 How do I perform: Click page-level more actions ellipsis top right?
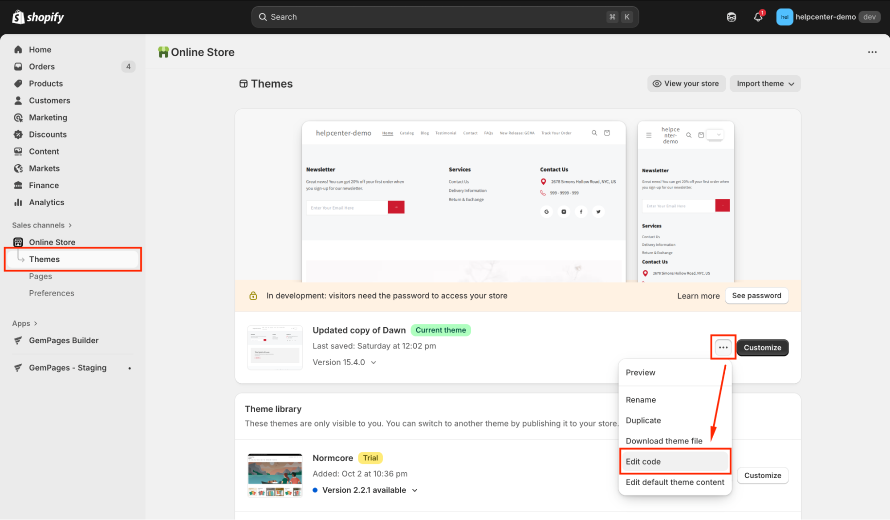pyautogui.click(x=872, y=52)
